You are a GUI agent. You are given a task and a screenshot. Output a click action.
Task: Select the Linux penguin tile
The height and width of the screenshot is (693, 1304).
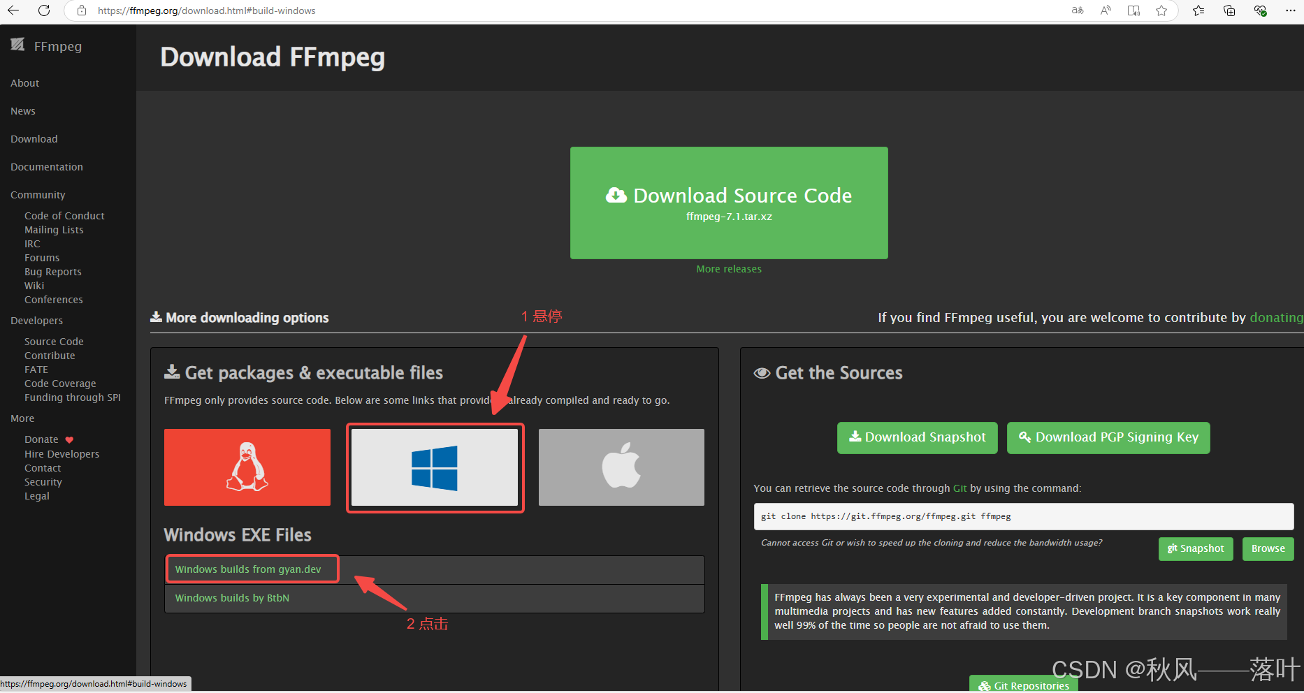[247, 467]
